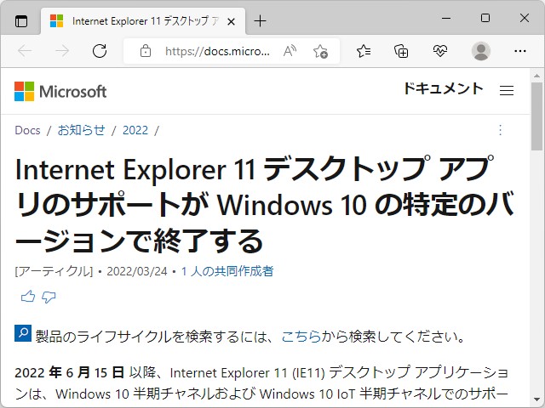
Task: Click the [アーティクル] label
Action: click(54, 271)
